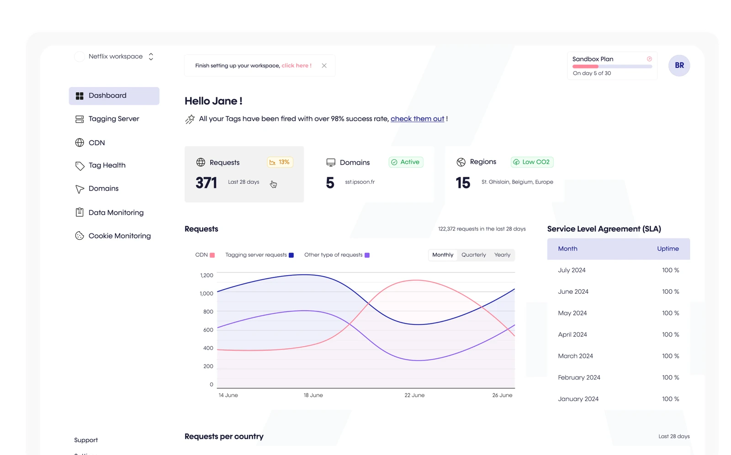Click the Sandbox Plan corner icon

pyautogui.click(x=649, y=59)
